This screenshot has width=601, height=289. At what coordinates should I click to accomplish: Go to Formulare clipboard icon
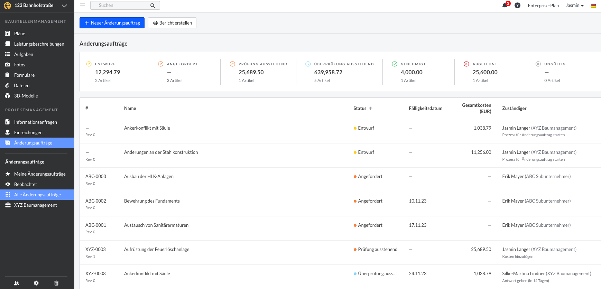pos(8,75)
